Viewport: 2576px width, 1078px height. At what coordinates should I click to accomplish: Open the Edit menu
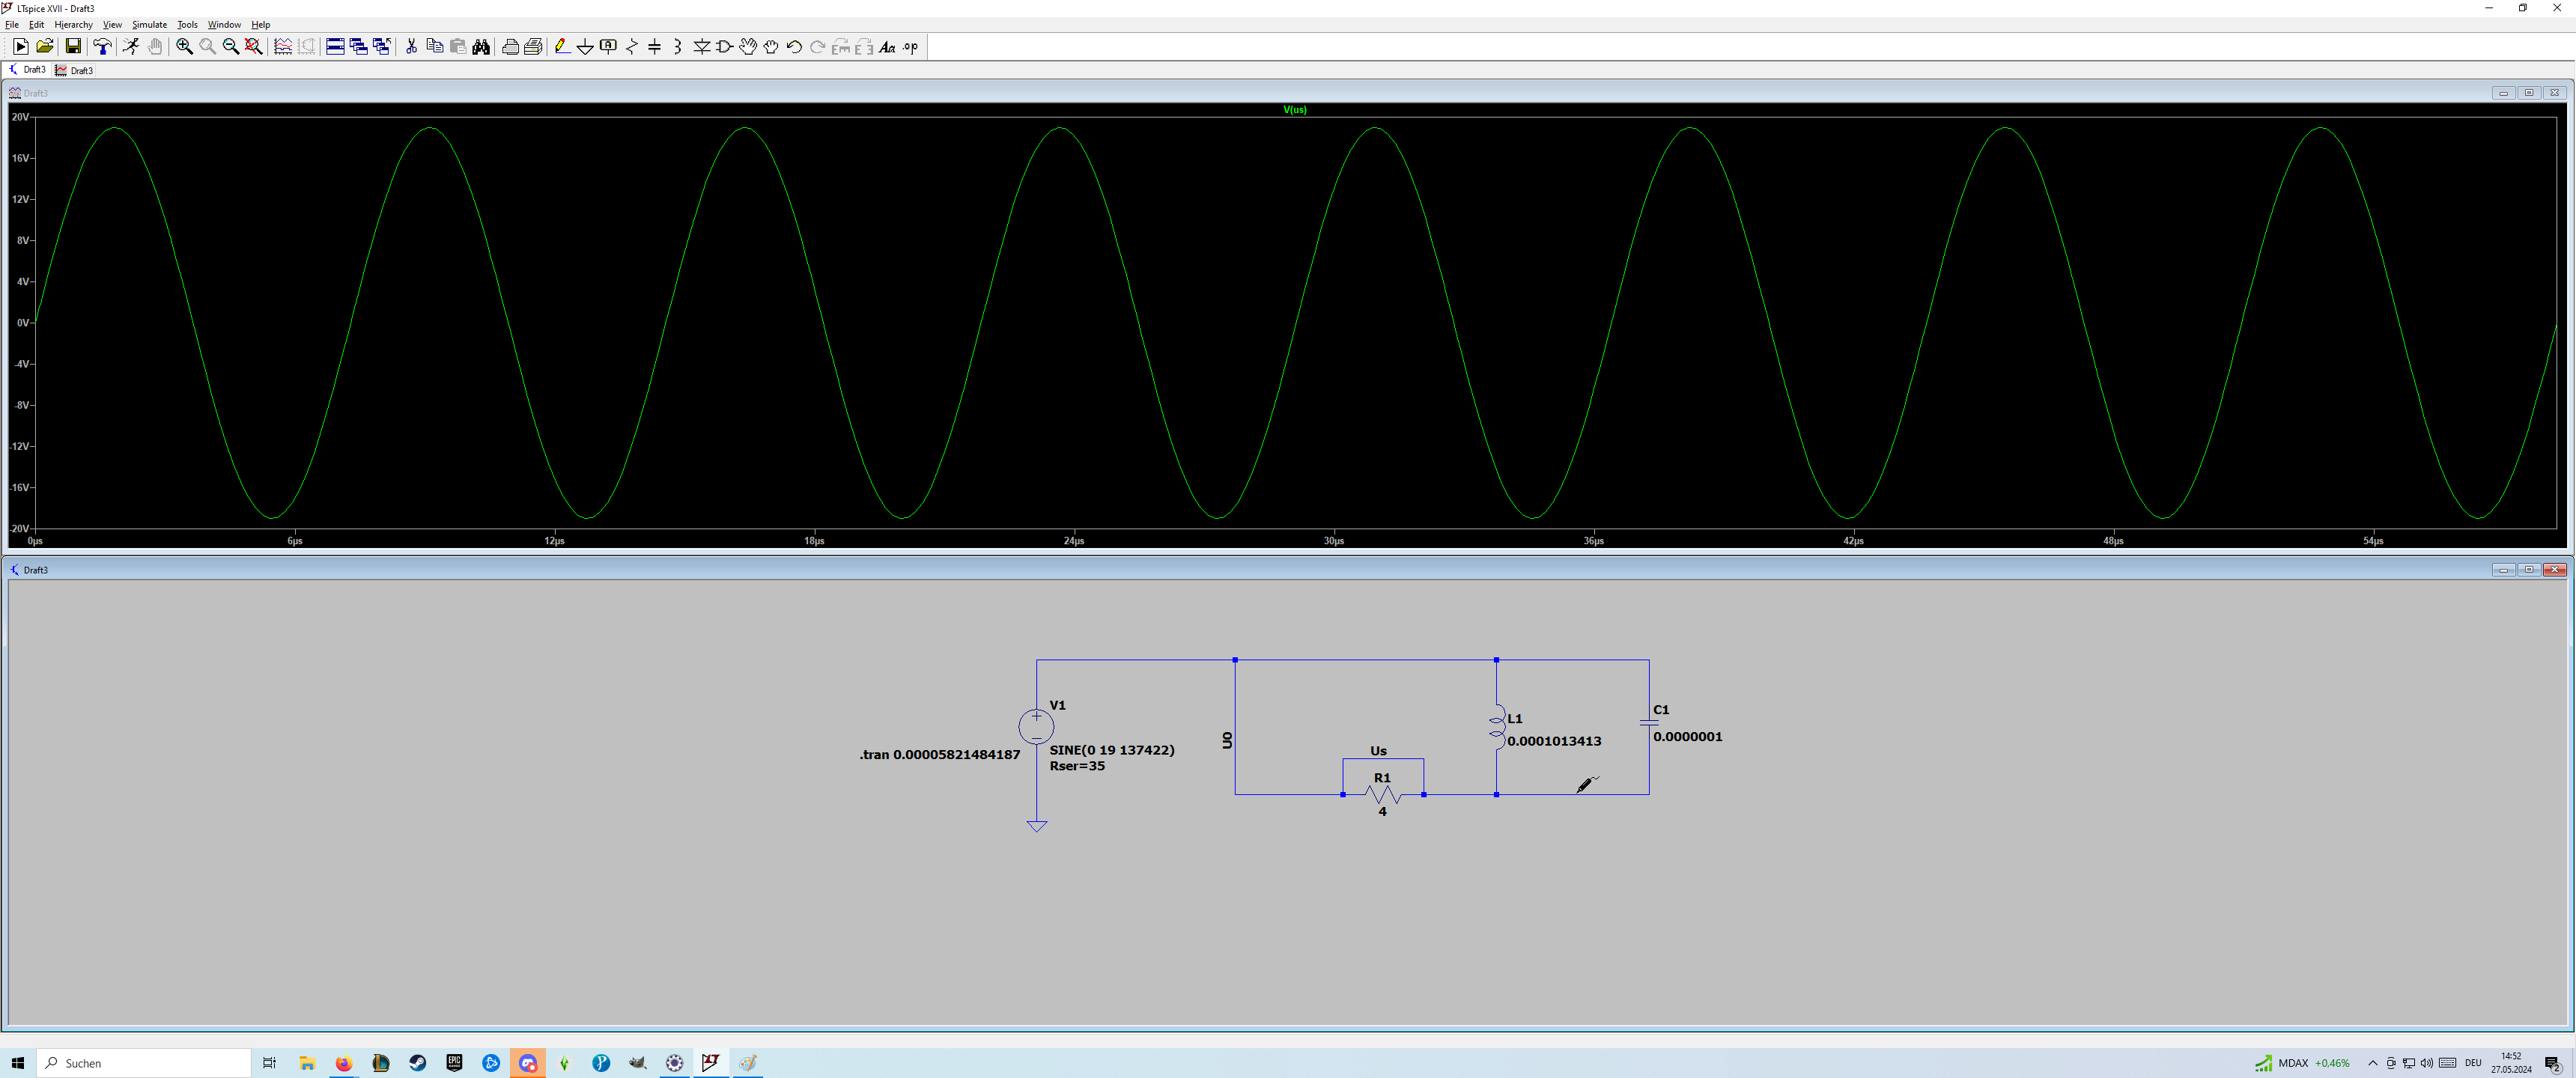[36, 25]
